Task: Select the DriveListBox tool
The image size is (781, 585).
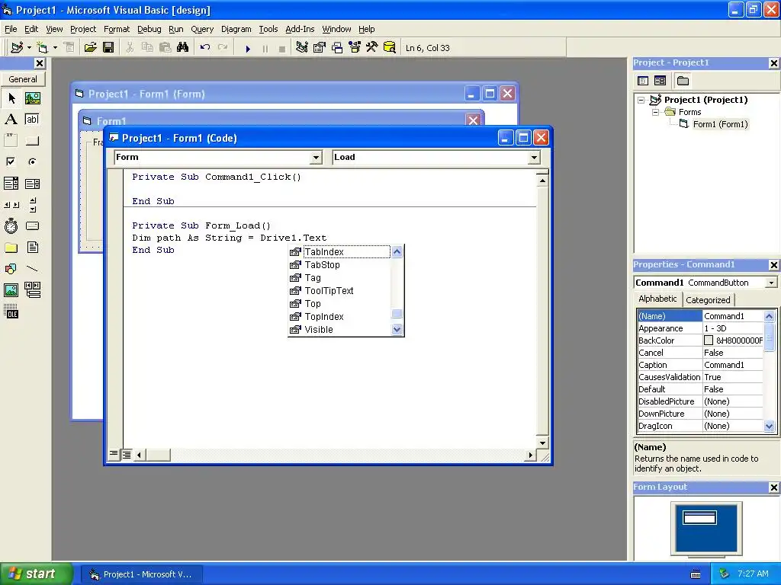Action: [33, 225]
